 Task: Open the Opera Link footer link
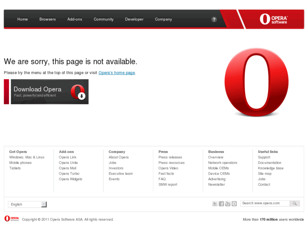(x=67, y=157)
